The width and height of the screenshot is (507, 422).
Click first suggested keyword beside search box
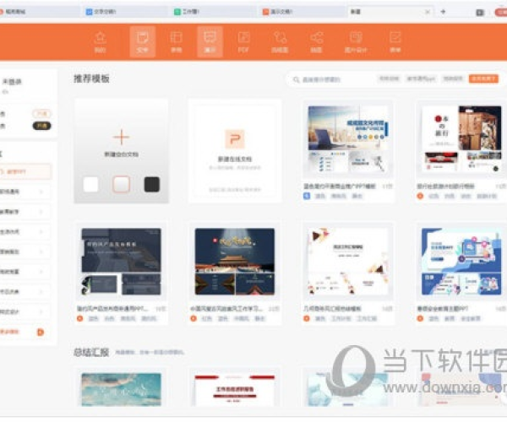(389, 78)
